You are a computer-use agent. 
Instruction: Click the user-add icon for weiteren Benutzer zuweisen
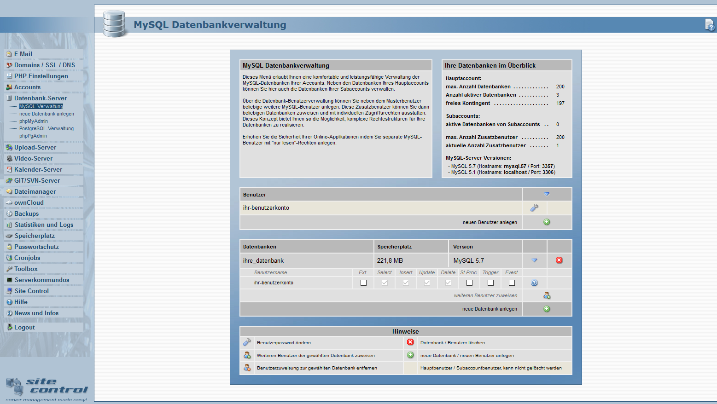(x=547, y=295)
